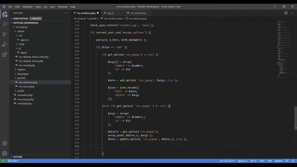Open errors and warnings count in status bar

(x=13, y=161)
